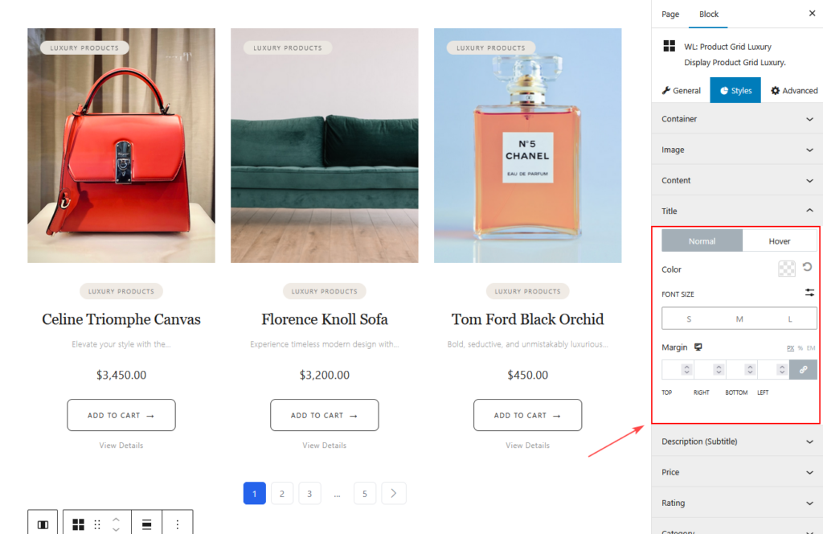The width and height of the screenshot is (823, 534).
Task: Open the Page sidebar tab
Action: tap(670, 14)
